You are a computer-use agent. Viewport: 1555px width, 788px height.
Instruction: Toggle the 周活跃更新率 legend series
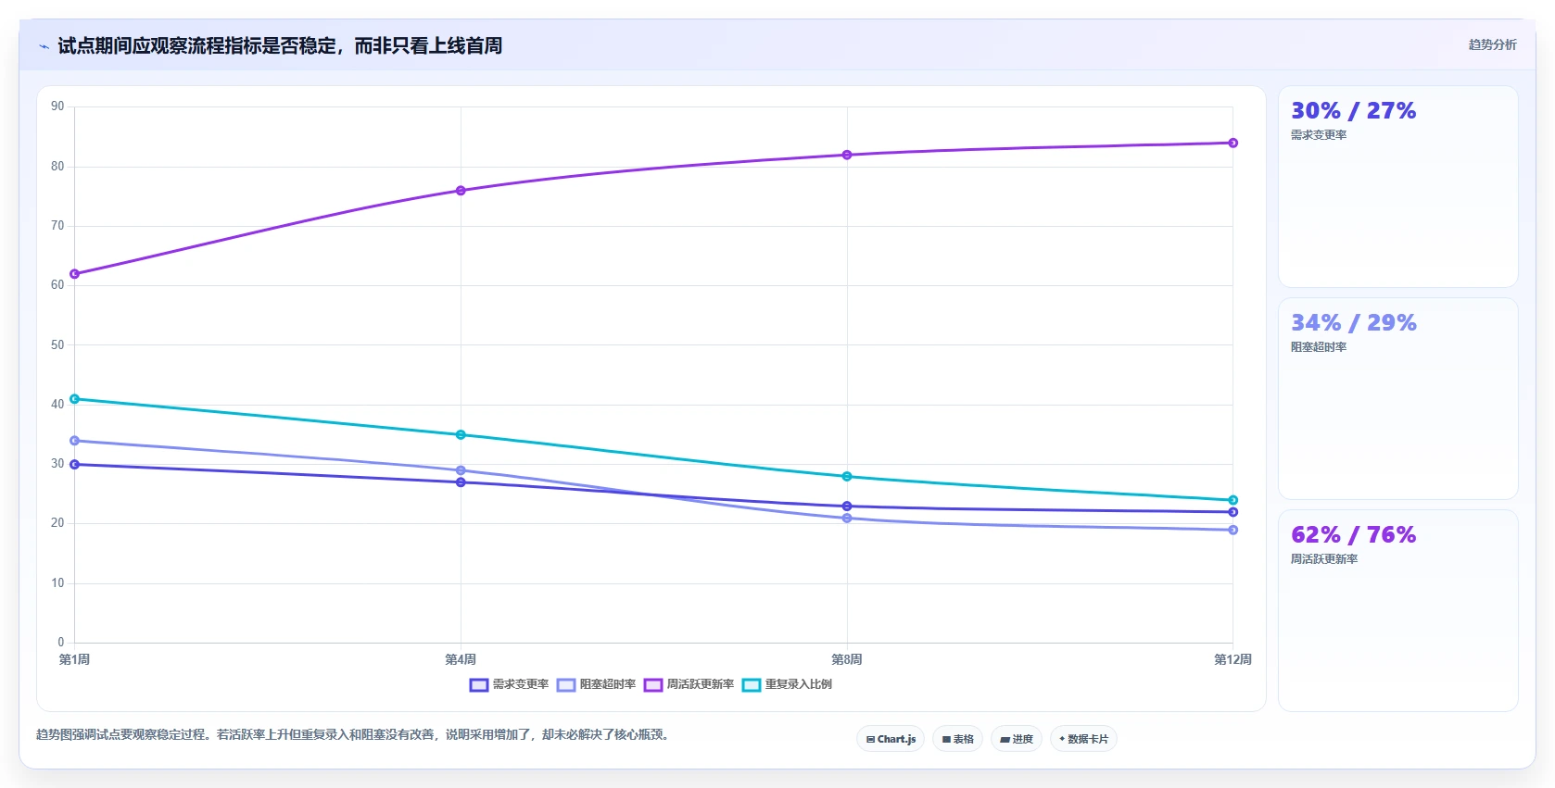click(689, 684)
